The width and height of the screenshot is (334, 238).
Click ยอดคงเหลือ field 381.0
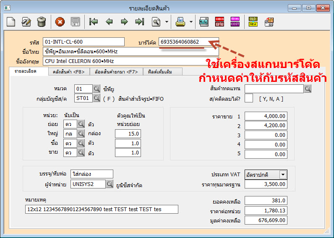[266, 201]
